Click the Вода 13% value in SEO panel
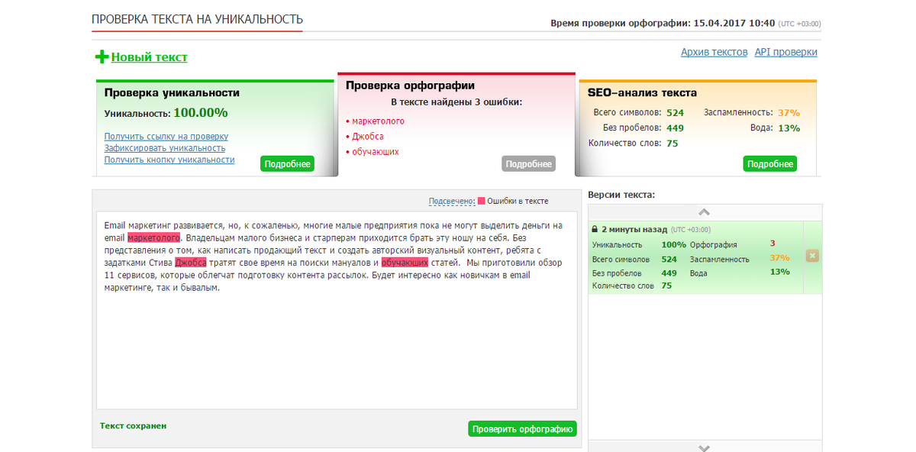Viewport: 916px width, 452px height. pos(789,128)
